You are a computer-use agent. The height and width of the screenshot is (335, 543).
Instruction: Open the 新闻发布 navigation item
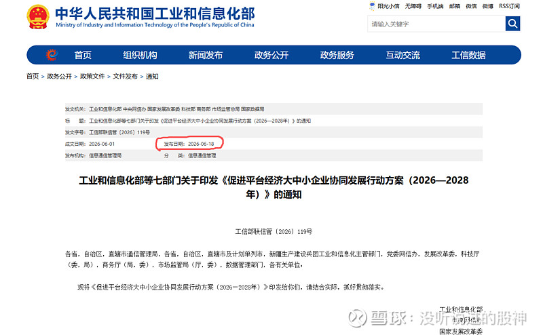(x=206, y=55)
